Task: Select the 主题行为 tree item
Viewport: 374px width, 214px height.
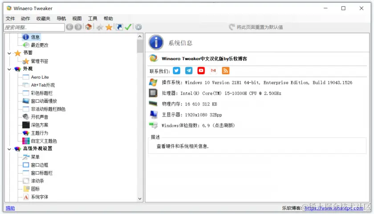Action: tap(40, 133)
